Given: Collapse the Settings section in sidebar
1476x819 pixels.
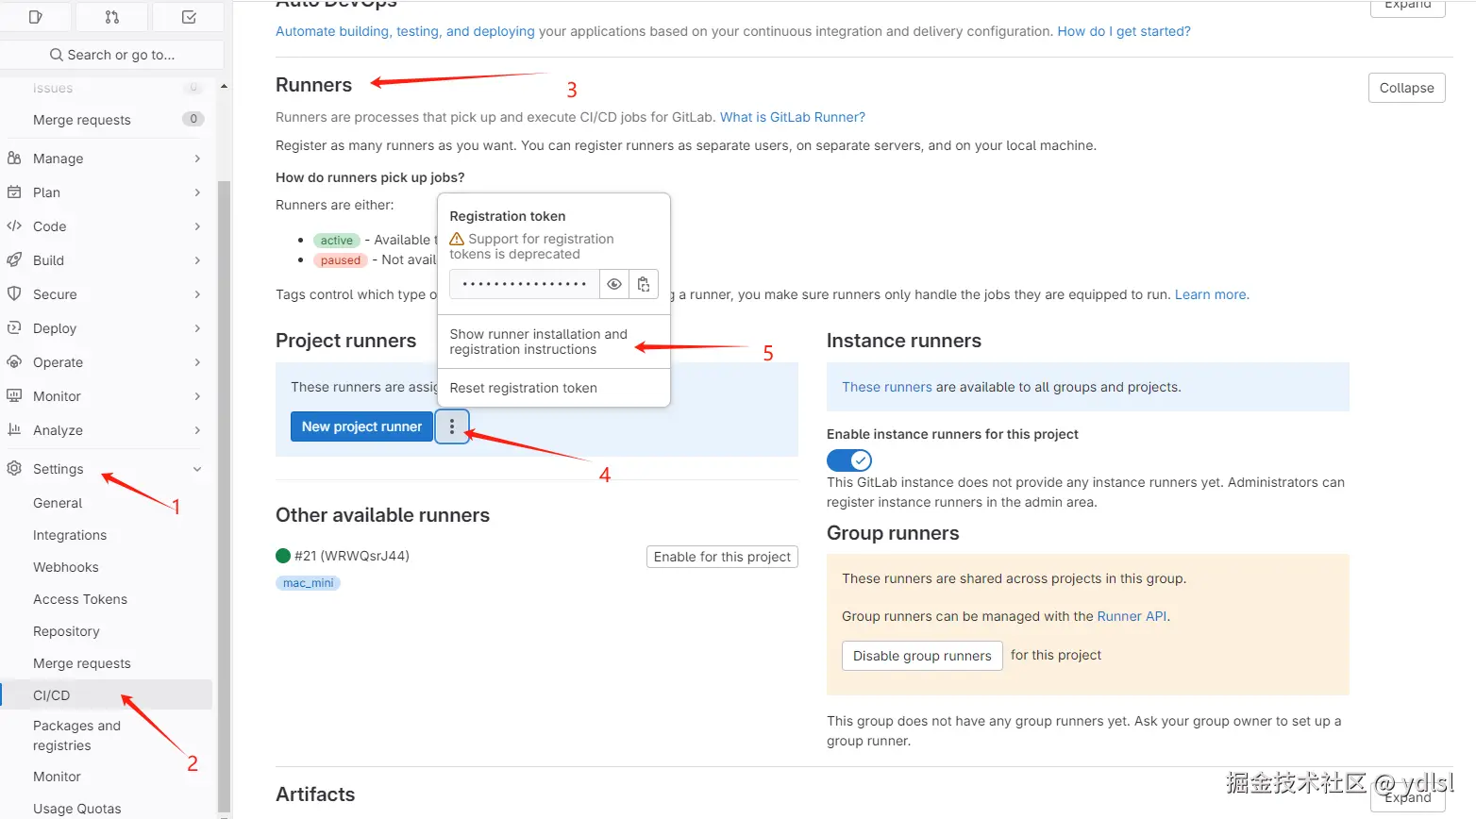Looking at the screenshot, I should click(x=197, y=469).
